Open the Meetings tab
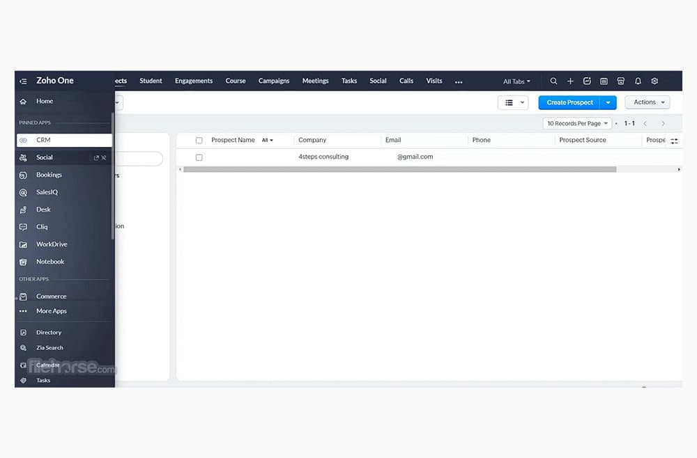This screenshot has height=458, width=697. [316, 81]
